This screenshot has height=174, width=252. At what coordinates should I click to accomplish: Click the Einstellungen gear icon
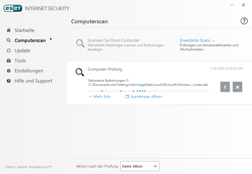point(9,71)
